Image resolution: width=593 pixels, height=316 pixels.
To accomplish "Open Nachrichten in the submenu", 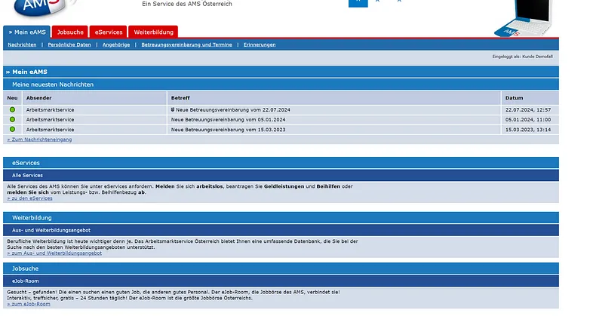I will pos(22,44).
